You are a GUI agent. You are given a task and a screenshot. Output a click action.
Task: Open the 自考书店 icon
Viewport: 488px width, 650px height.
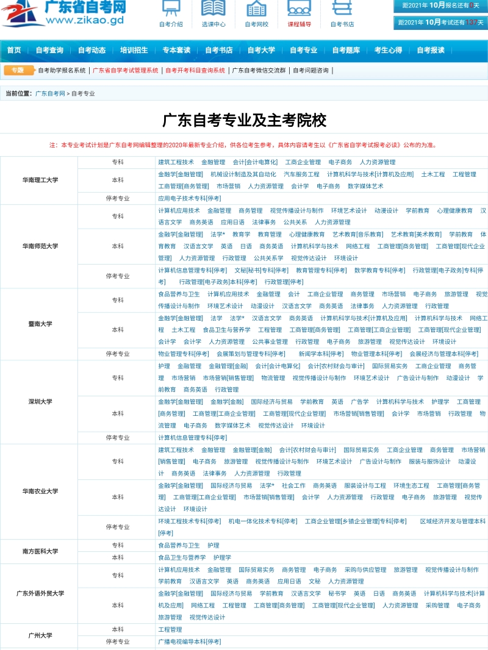pos(342,13)
